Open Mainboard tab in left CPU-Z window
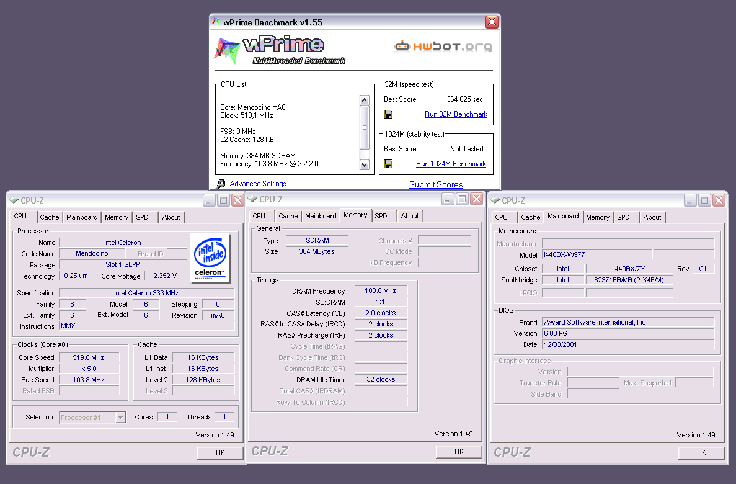 coord(82,217)
